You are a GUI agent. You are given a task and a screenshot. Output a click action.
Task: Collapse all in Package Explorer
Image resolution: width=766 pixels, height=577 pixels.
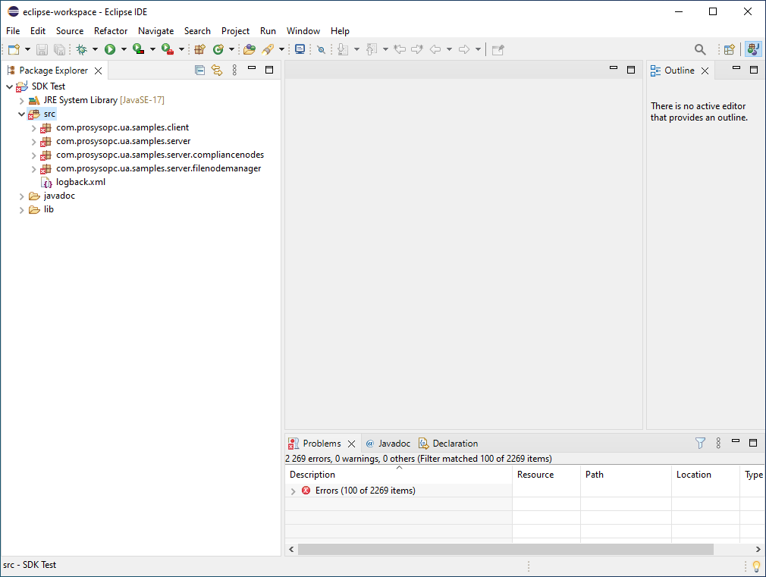coord(199,70)
